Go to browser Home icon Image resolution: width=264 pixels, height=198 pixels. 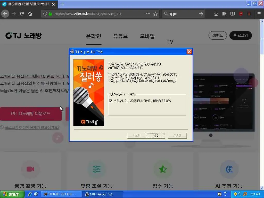click(30, 14)
